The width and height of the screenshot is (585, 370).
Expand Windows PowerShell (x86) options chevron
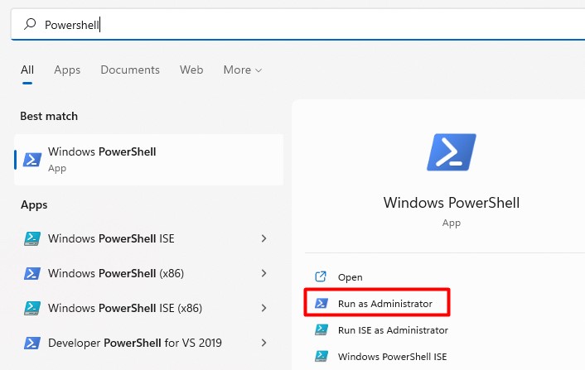(x=264, y=273)
